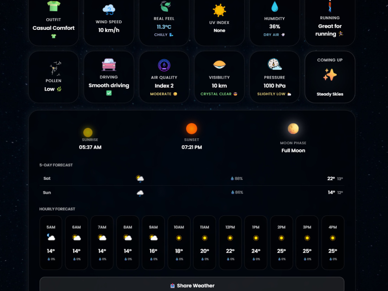Click Saturday's sun-rain cloud forecast icon
This screenshot has width=388, height=291.
140,178
